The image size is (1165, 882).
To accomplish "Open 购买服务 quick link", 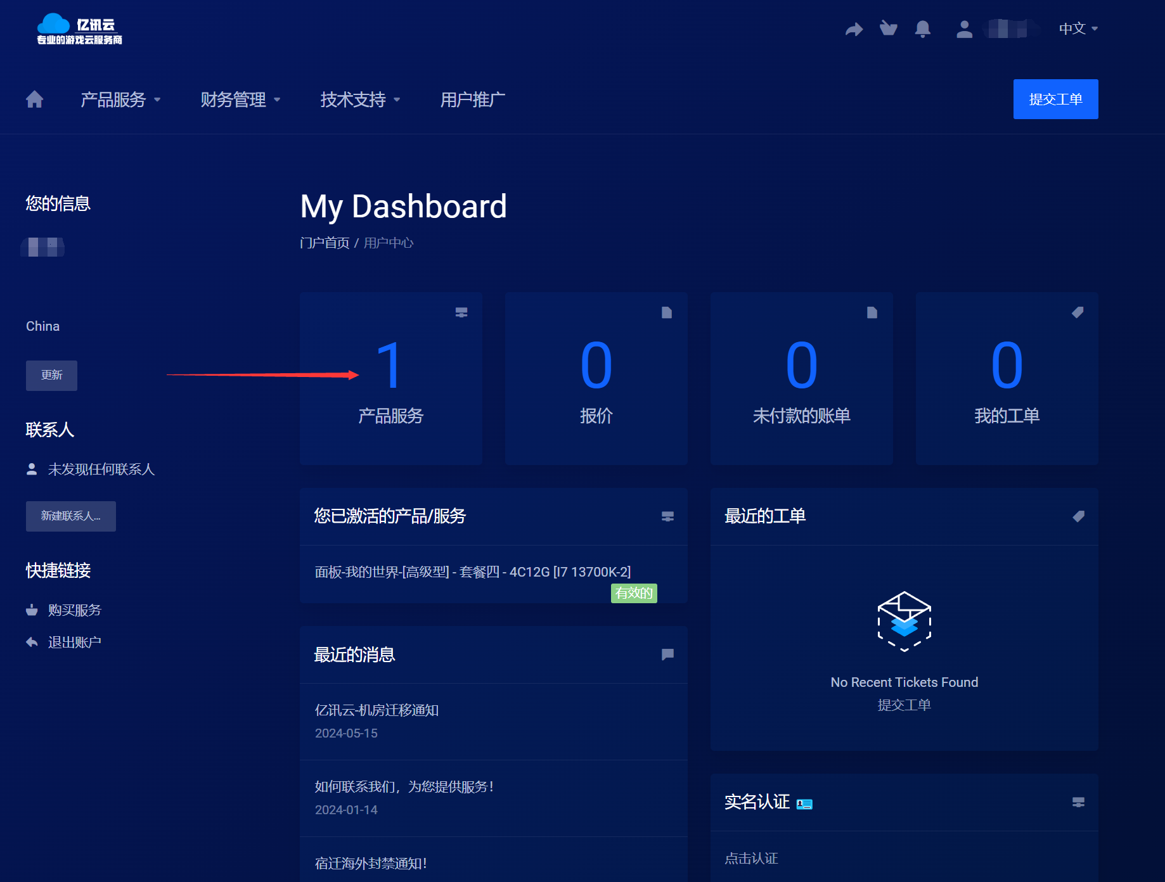I will point(75,610).
